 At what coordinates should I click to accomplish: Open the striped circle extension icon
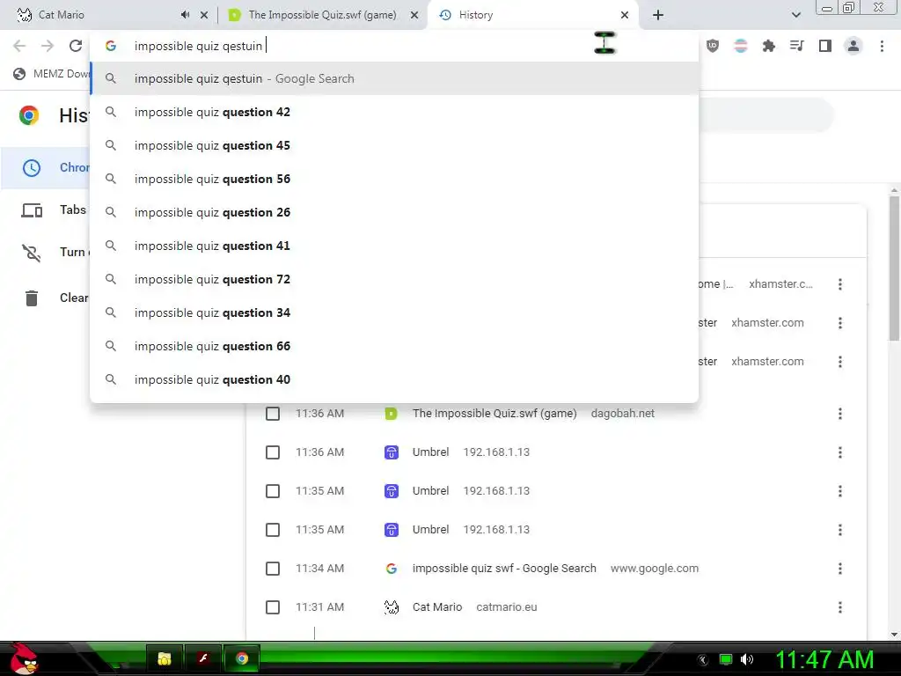coord(741,46)
